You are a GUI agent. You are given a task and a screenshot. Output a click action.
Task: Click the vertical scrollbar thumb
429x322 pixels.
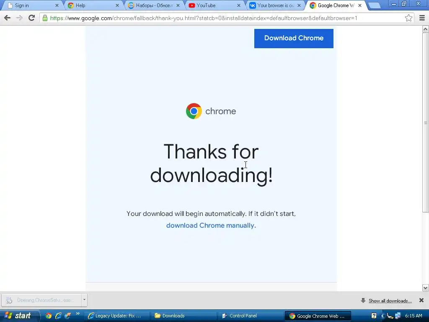click(x=426, y=122)
